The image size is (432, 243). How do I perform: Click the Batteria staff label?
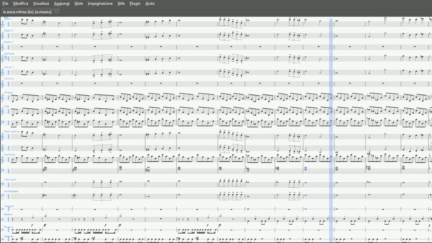(x=8, y=214)
